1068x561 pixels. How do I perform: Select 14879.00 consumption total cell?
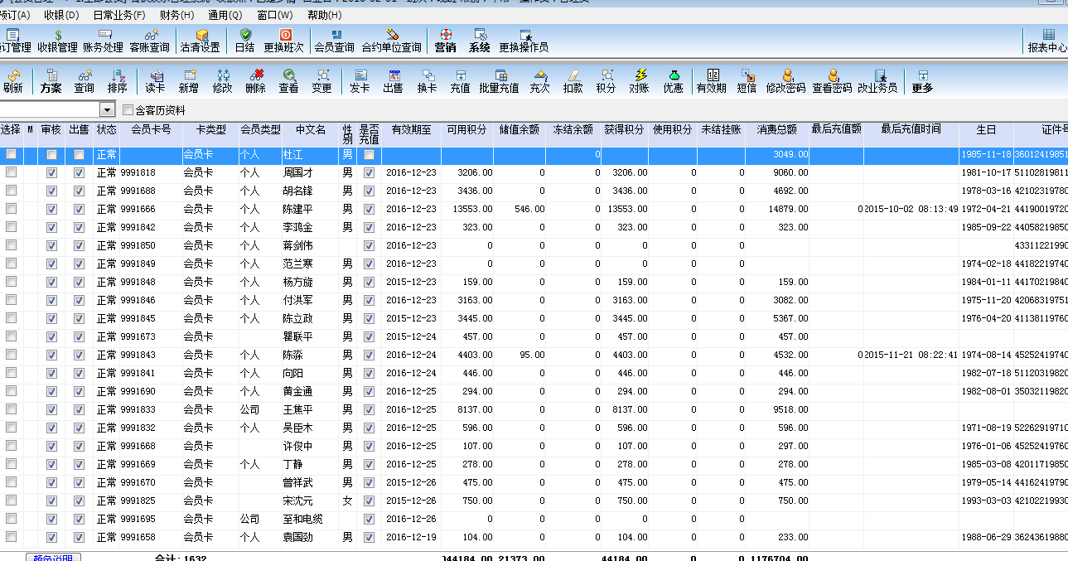[777, 209]
